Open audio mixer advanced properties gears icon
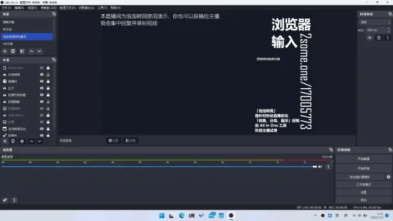This screenshot has height=221, width=393. (5, 200)
